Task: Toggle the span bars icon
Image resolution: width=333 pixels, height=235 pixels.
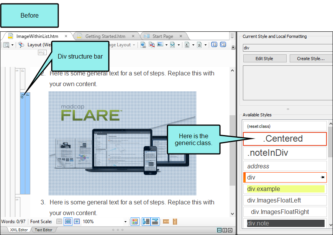Action: click(x=155, y=222)
